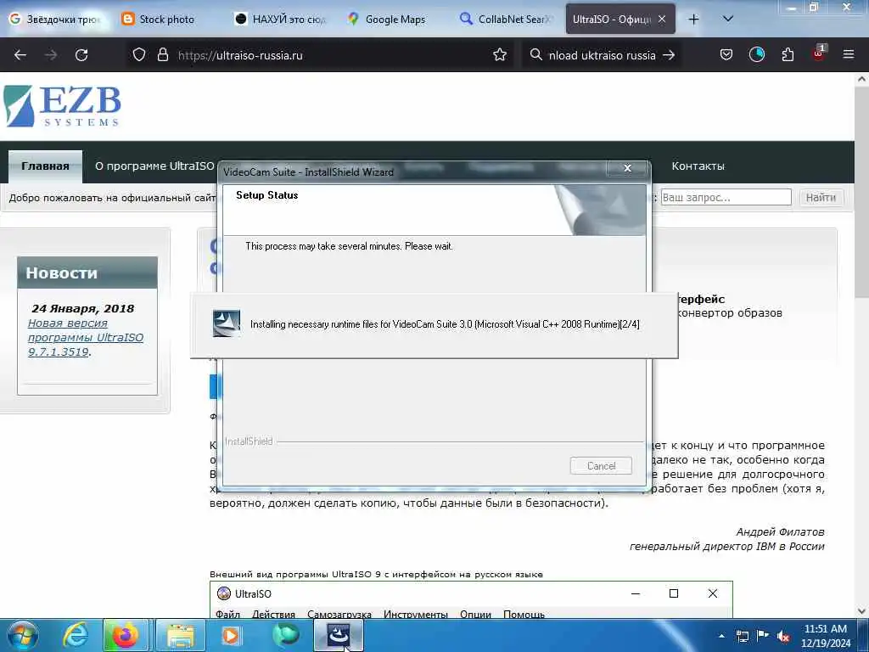This screenshot has width=869, height=652.
Task: Open the Firefox hamburger menu
Action: pyautogui.click(x=848, y=55)
